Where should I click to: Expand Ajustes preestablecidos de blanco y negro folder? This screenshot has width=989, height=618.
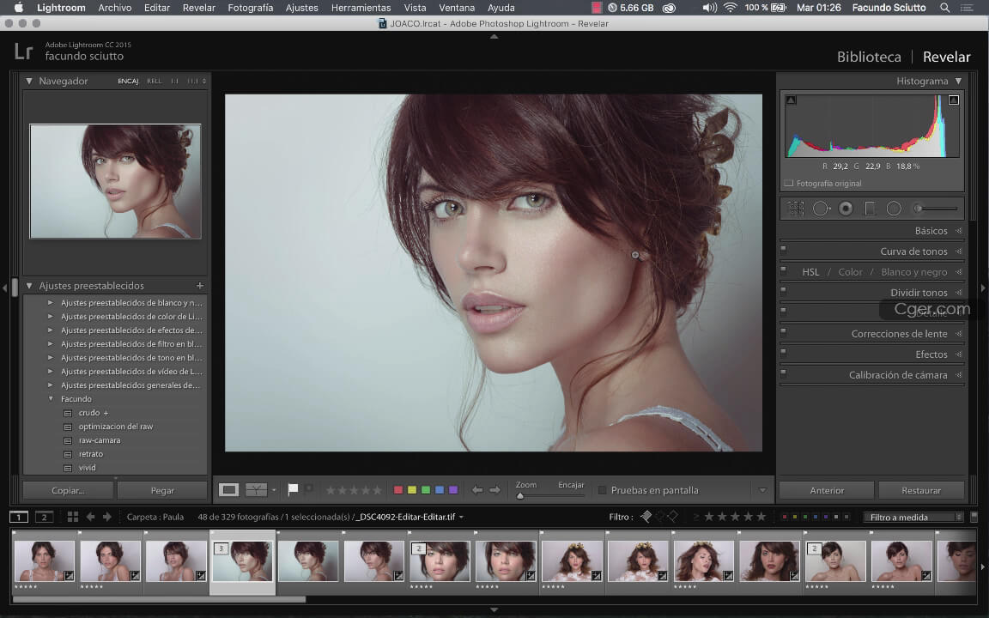click(x=51, y=303)
